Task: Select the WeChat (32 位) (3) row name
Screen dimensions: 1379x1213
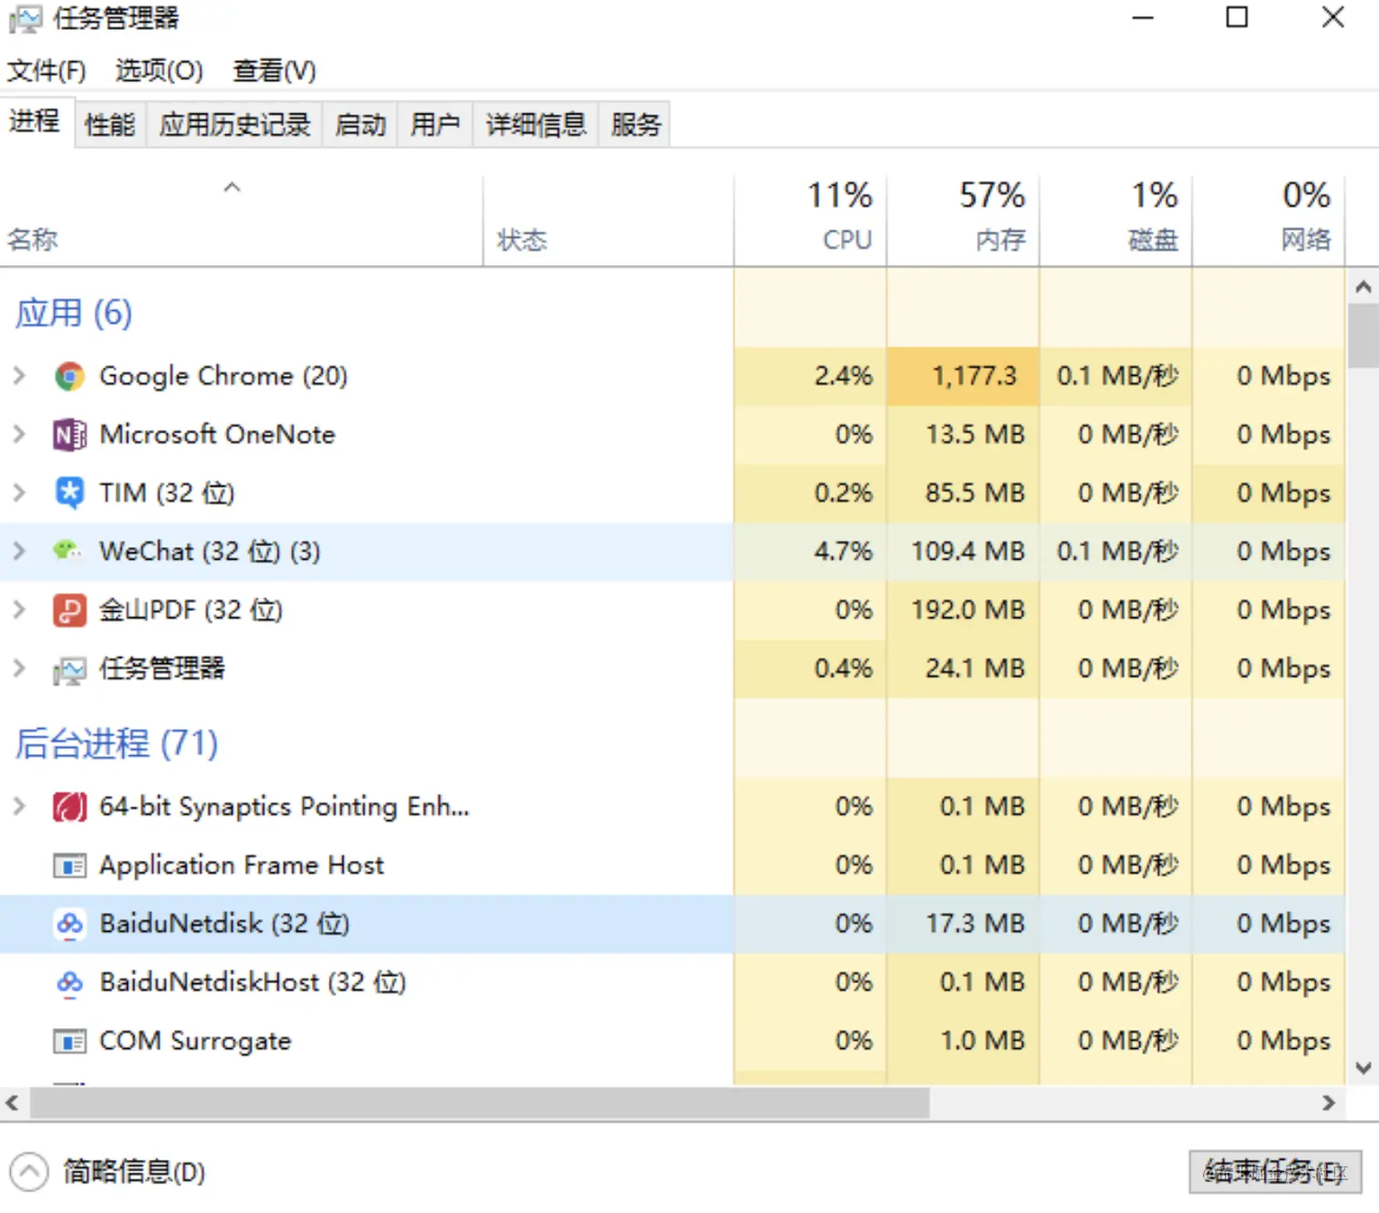Action: [210, 551]
